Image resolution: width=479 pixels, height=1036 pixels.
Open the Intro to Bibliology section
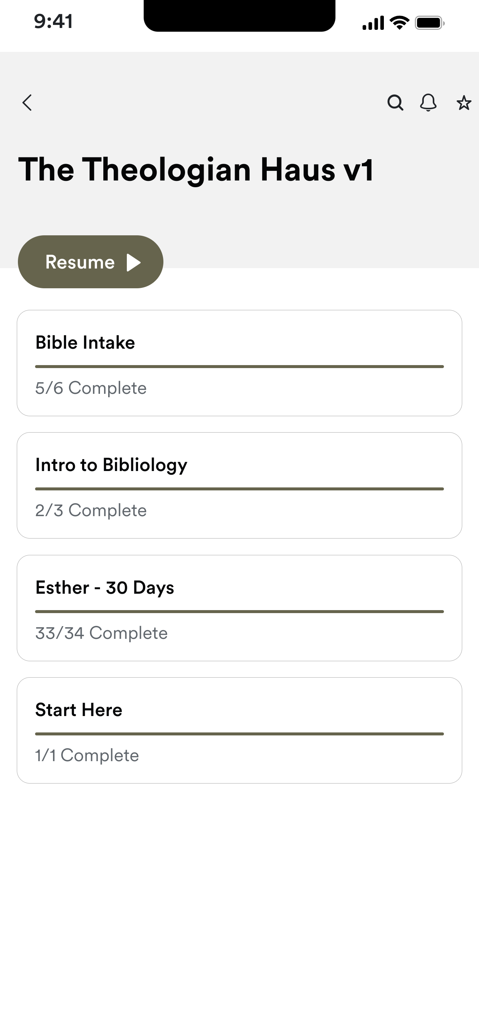pyautogui.click(x=239, y=486)
